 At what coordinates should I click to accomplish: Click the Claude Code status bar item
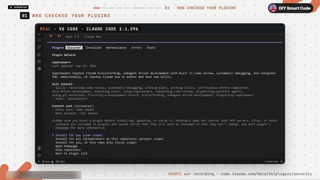271,161
